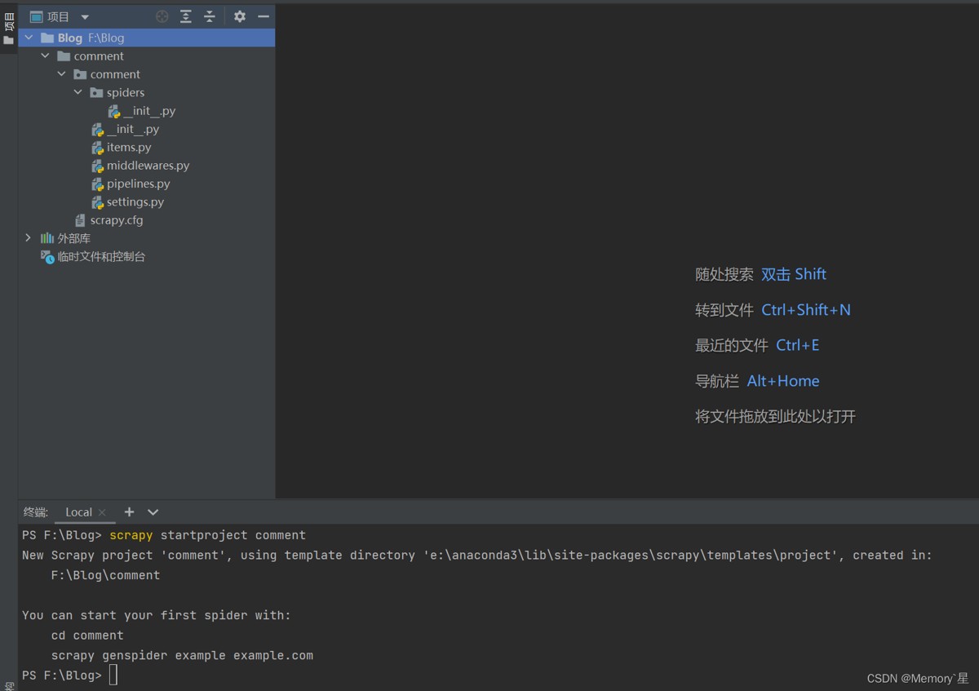Collapse the inner comment package chevron
The height and width of the screenshot is (691, 979).
pos(61,74)
